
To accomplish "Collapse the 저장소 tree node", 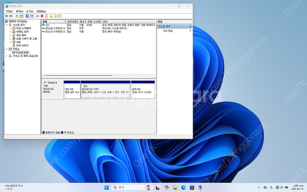I will (x=7, y=49).
